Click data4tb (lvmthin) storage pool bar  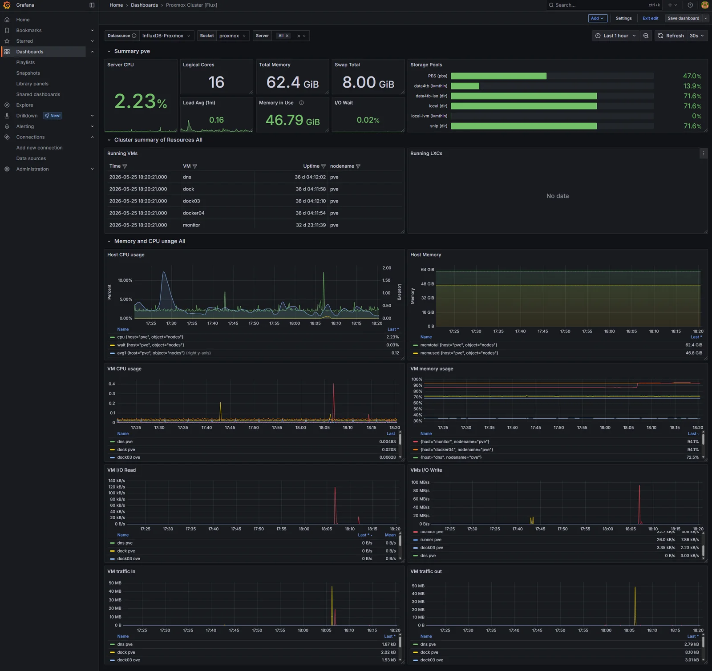[x=552, y=86]
